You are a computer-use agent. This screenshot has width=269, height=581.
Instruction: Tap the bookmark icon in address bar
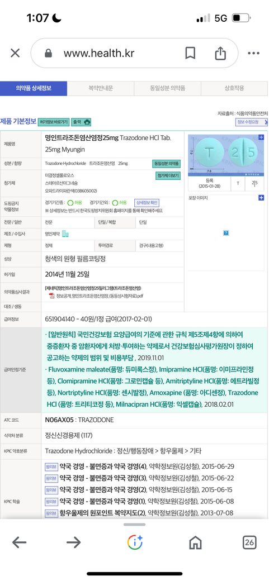click(190, 54)
